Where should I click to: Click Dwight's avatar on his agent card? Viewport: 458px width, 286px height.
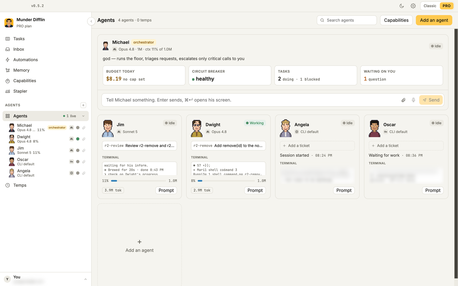(197, 128)
